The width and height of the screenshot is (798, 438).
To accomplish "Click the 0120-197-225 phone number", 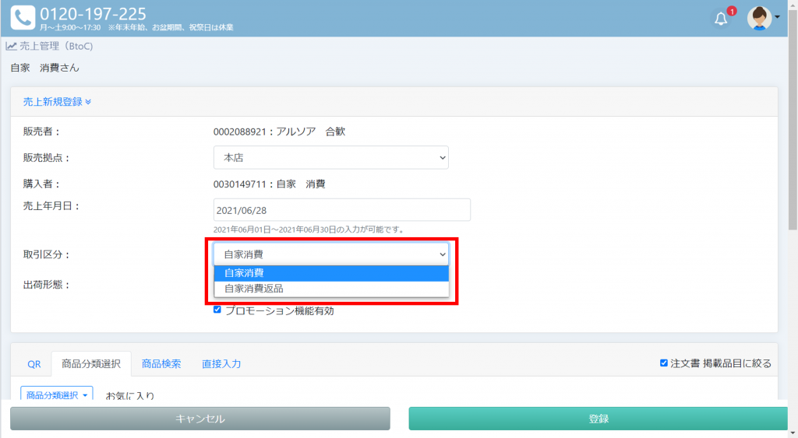I will coord(93,13).
